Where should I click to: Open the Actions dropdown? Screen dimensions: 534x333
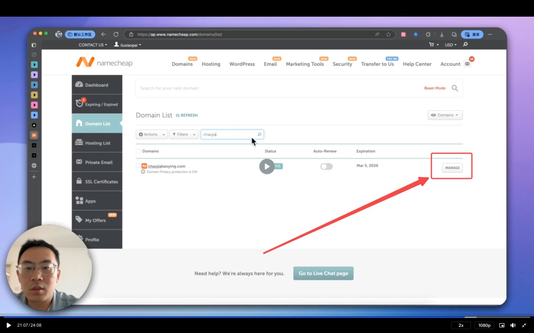click(x=152, y=134)
